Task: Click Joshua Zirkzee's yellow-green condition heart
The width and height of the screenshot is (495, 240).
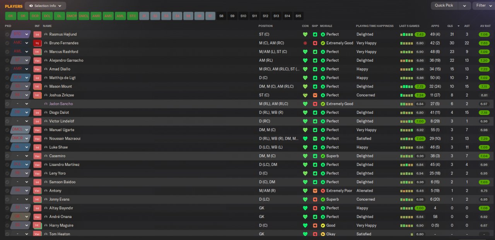Action: coord(305,95)
